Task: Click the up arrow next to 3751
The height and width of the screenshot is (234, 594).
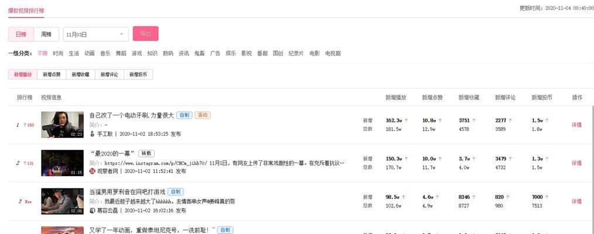Action: tap(473, 121)
